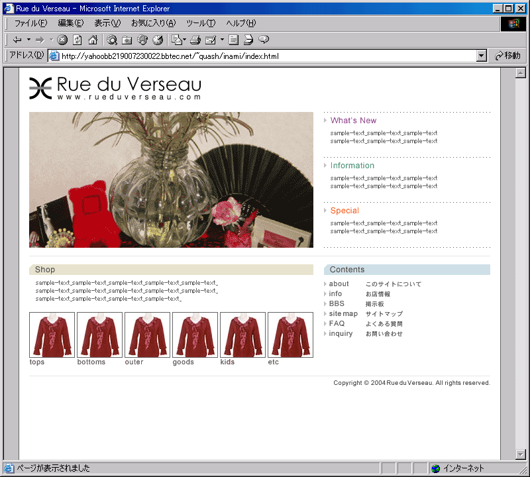Viewport: 530px width, 477px height.
Task: Open the ツール(T) menu
Action: 201,23
